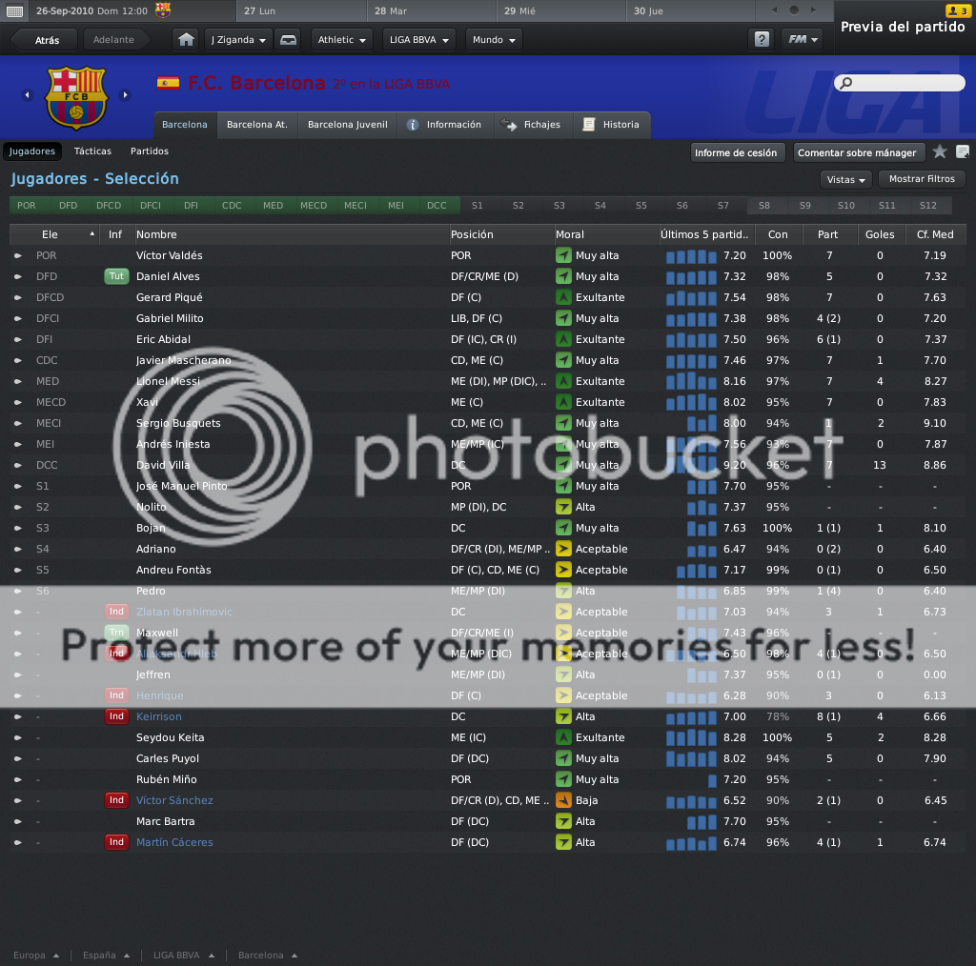Click the inbox tray icon near Athletic
Image resolution: width=976 pixels, height=966 pixels.
point(288,40)
